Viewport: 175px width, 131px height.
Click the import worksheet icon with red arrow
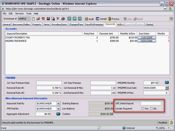coord(43,19)
